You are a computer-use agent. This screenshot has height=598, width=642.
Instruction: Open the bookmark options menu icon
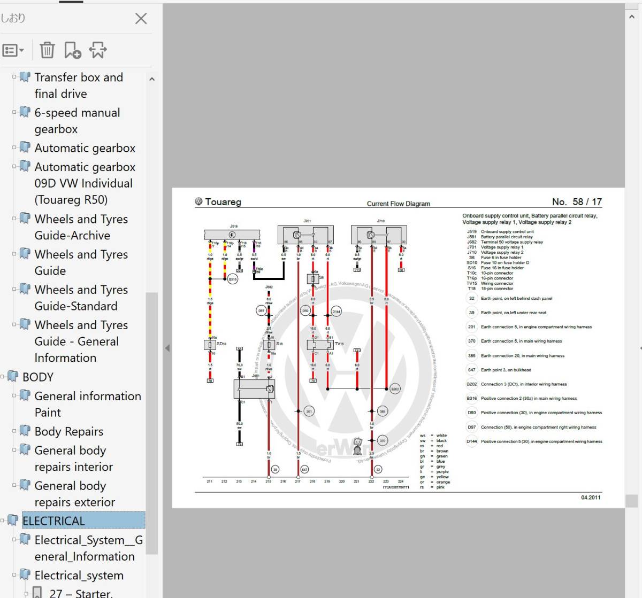tap(13, 50)
